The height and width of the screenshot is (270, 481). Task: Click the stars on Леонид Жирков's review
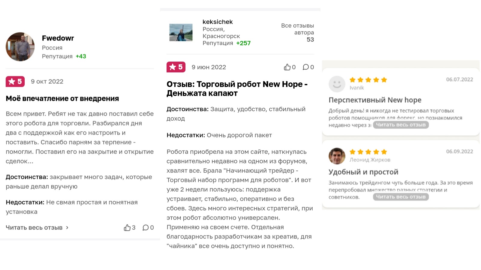coord(368,152)
